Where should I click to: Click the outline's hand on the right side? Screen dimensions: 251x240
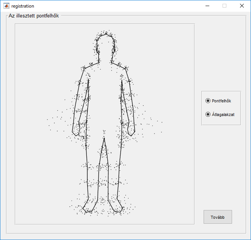(131, 130)
